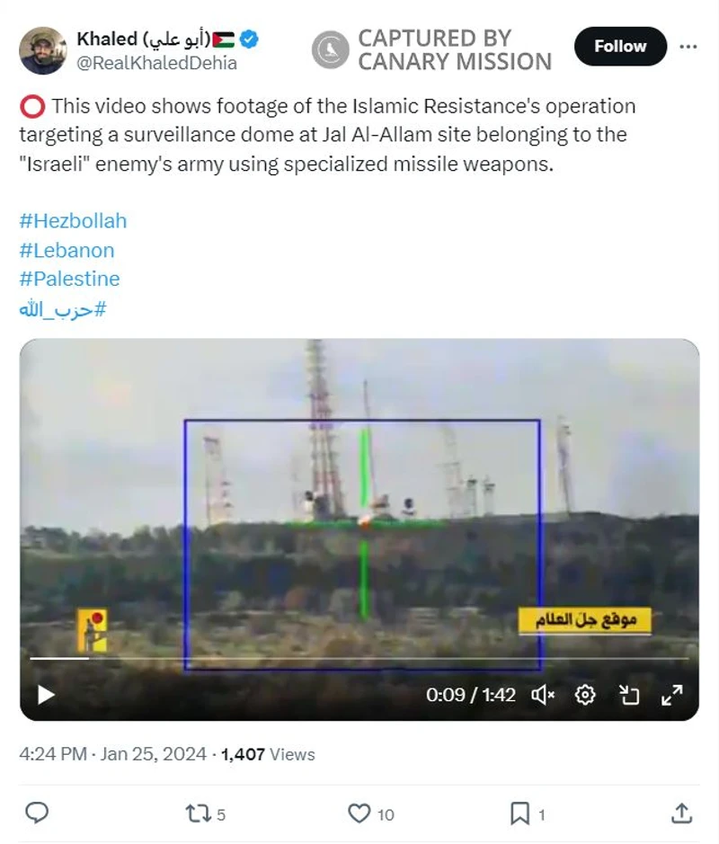Open Khaled's profile picture

[x=43, y=50]
